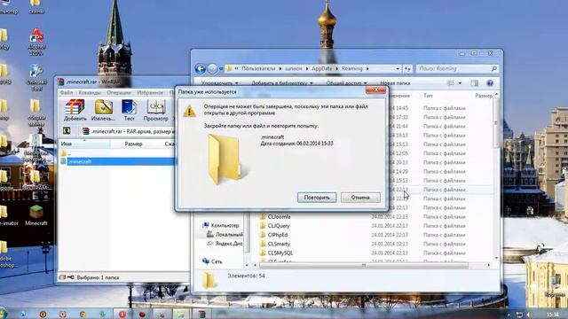This screenshot has height=319, width=568.
Task: Click Отмена button in dialog
Action: 360,198
